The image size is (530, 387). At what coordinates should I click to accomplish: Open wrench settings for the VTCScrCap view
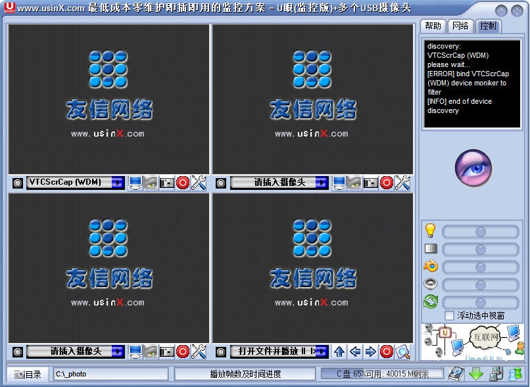pyautogui.click(x=199, y=183)
